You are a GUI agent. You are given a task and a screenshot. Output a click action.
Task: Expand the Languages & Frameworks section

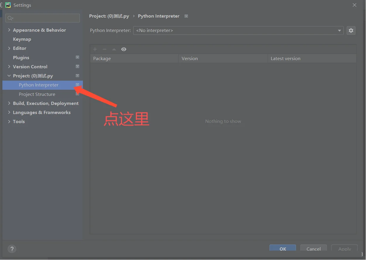(x=9, y=112)
